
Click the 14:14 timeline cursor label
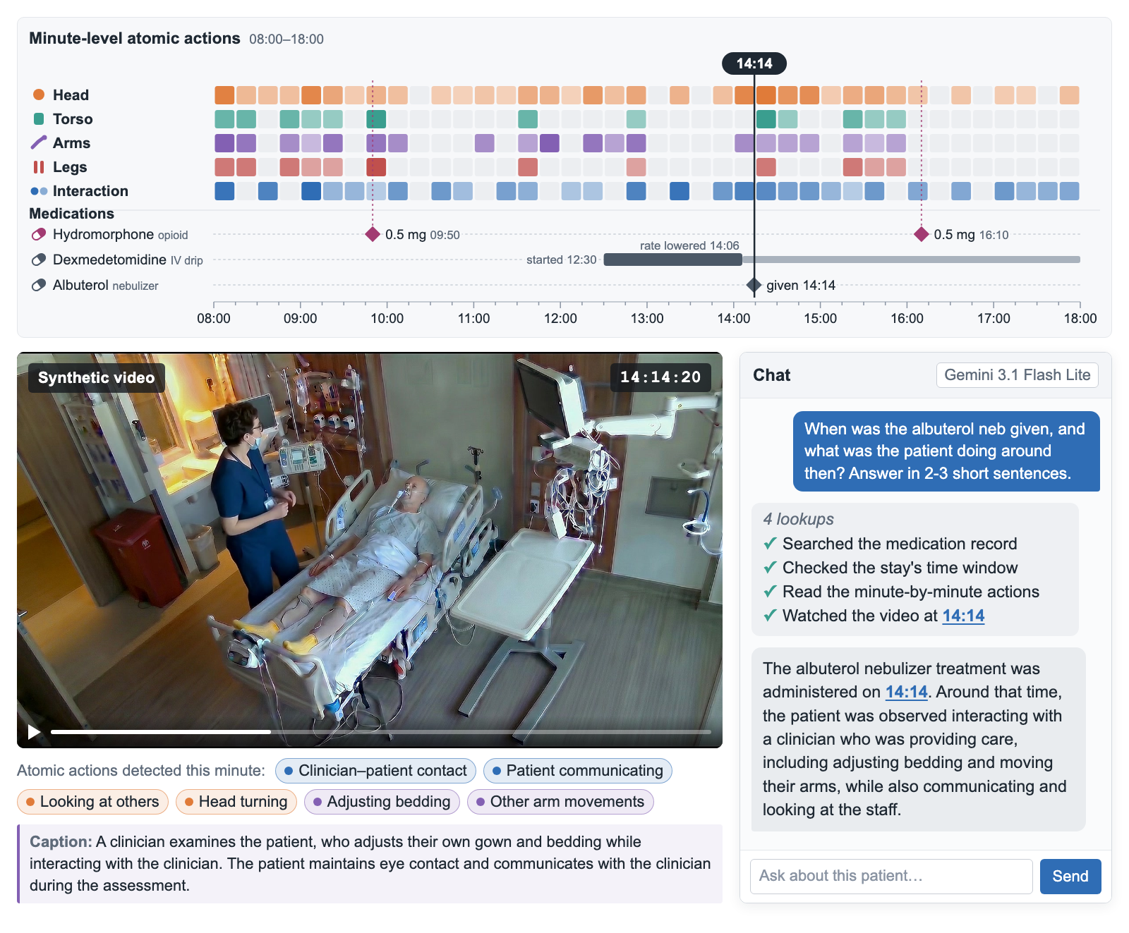click(754, 63)
